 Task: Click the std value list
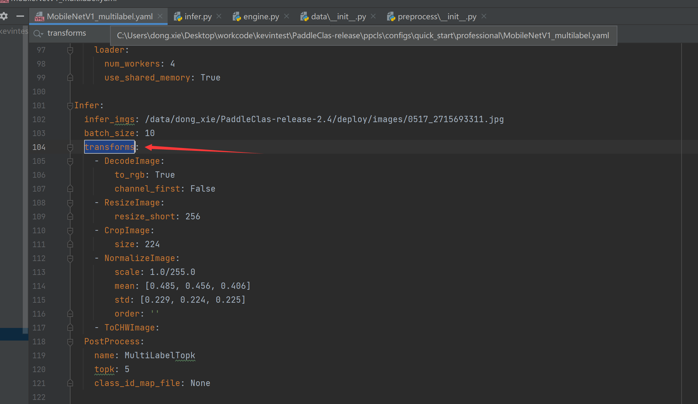(x=193, y=300)
